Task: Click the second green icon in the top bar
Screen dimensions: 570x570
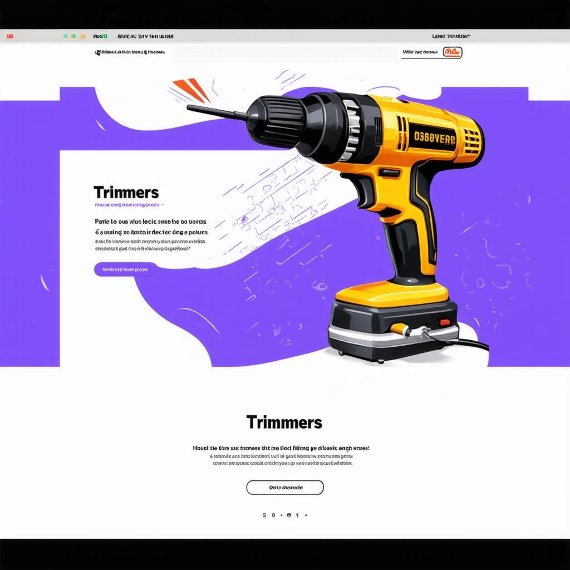Action: click(x=73, y=36)
